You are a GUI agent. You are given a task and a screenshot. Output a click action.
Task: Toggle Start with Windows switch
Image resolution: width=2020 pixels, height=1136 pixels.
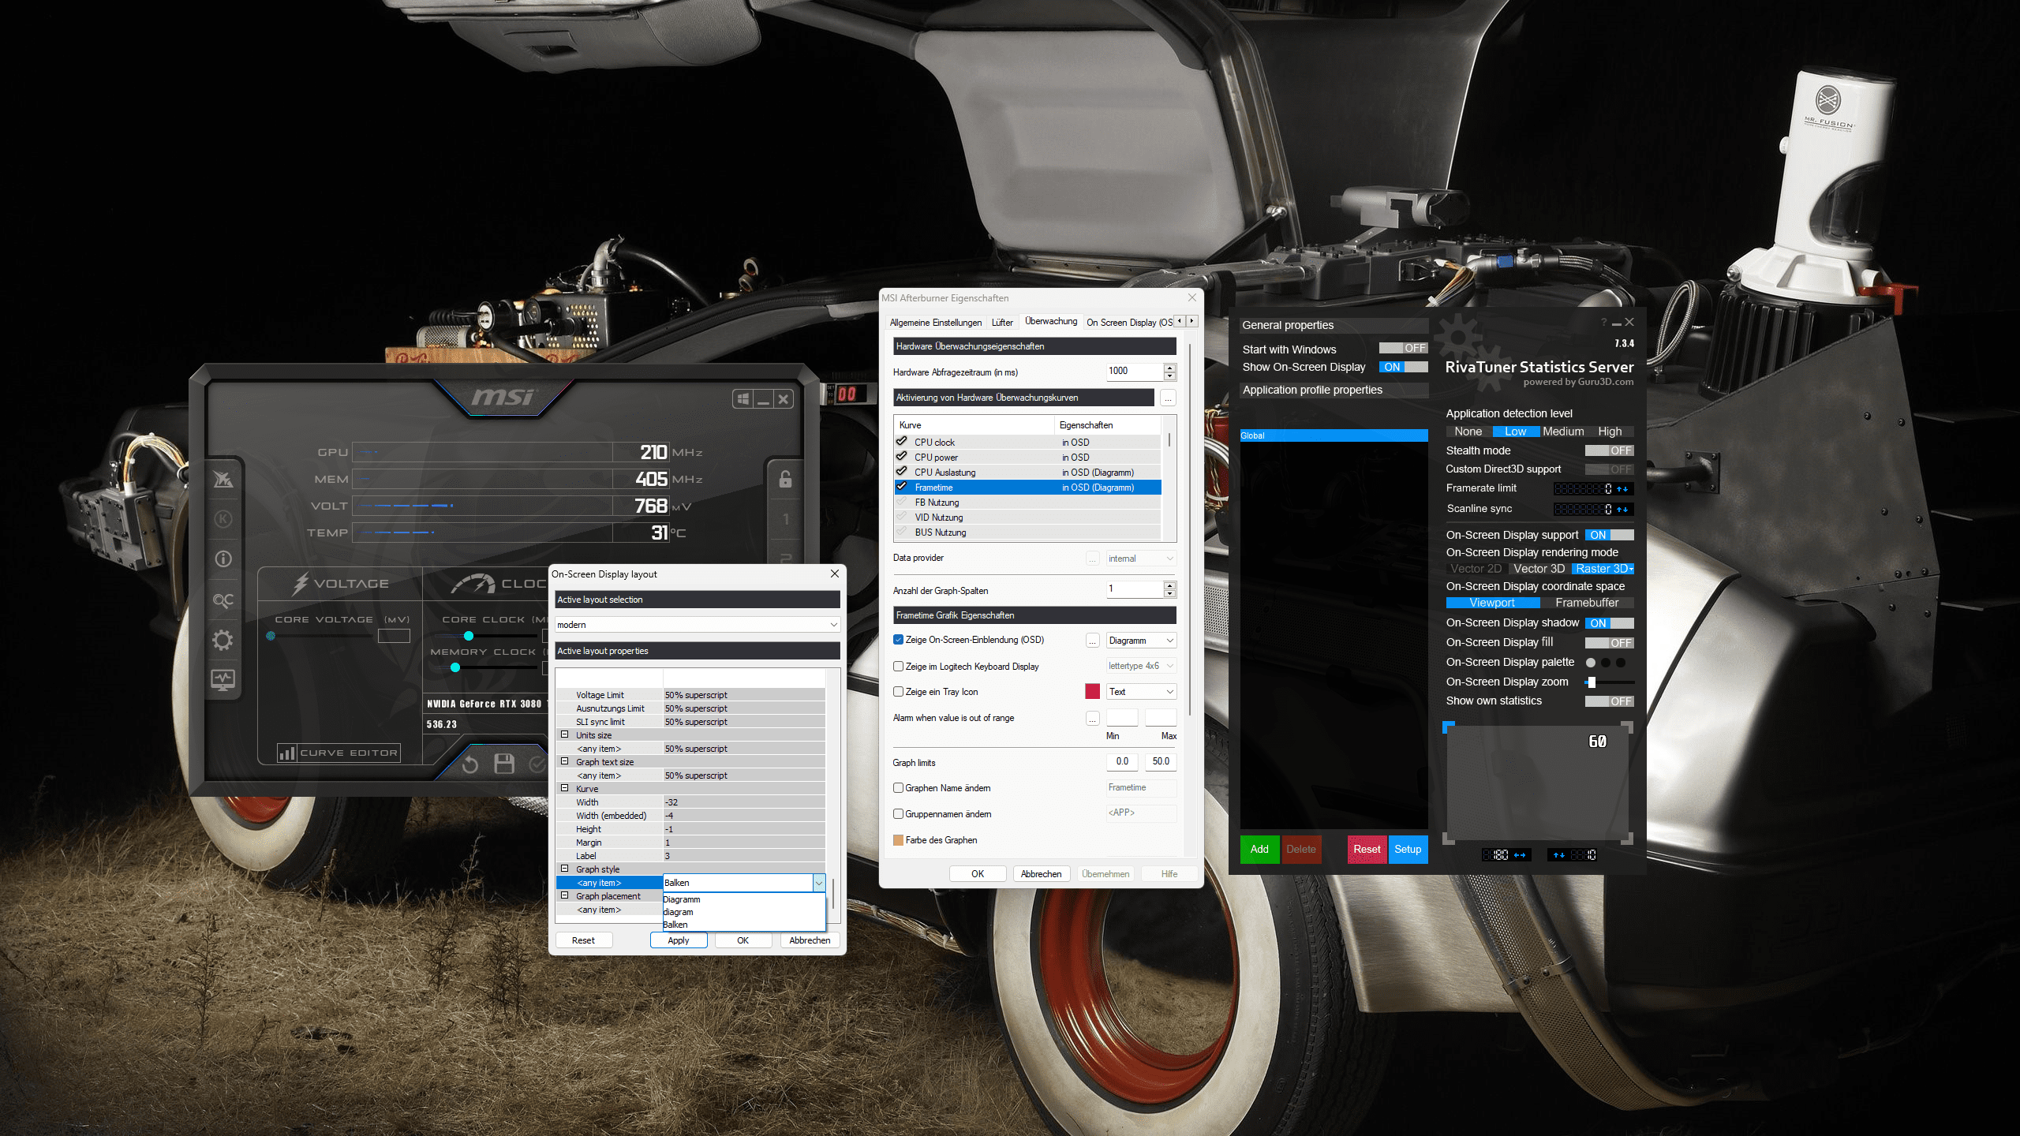click(1404, 349)
